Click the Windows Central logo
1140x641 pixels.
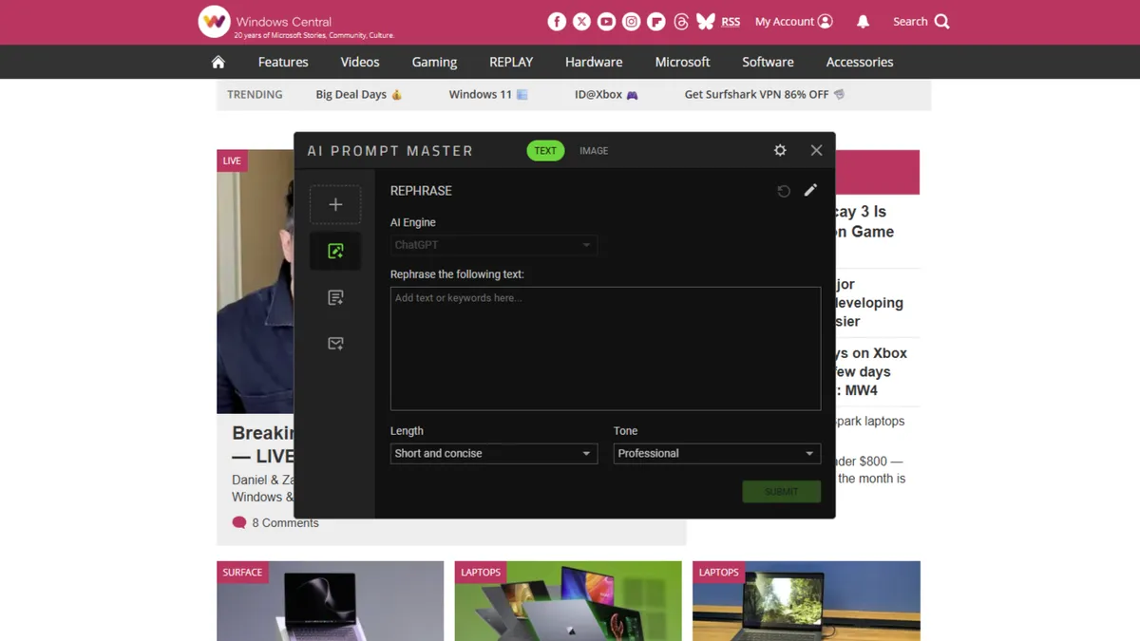pyautogui.click(x=295, y=22)
